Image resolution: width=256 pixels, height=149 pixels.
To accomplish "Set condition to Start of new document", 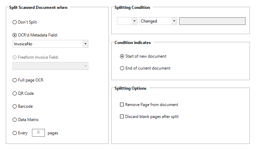I will pos(122,56).
